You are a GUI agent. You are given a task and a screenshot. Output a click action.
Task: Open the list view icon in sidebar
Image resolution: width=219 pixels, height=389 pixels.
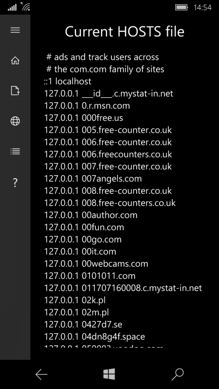(15, 151)
